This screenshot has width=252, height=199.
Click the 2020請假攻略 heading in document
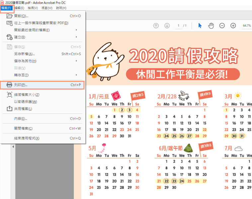pyautogui.click(x=184, y=56)
